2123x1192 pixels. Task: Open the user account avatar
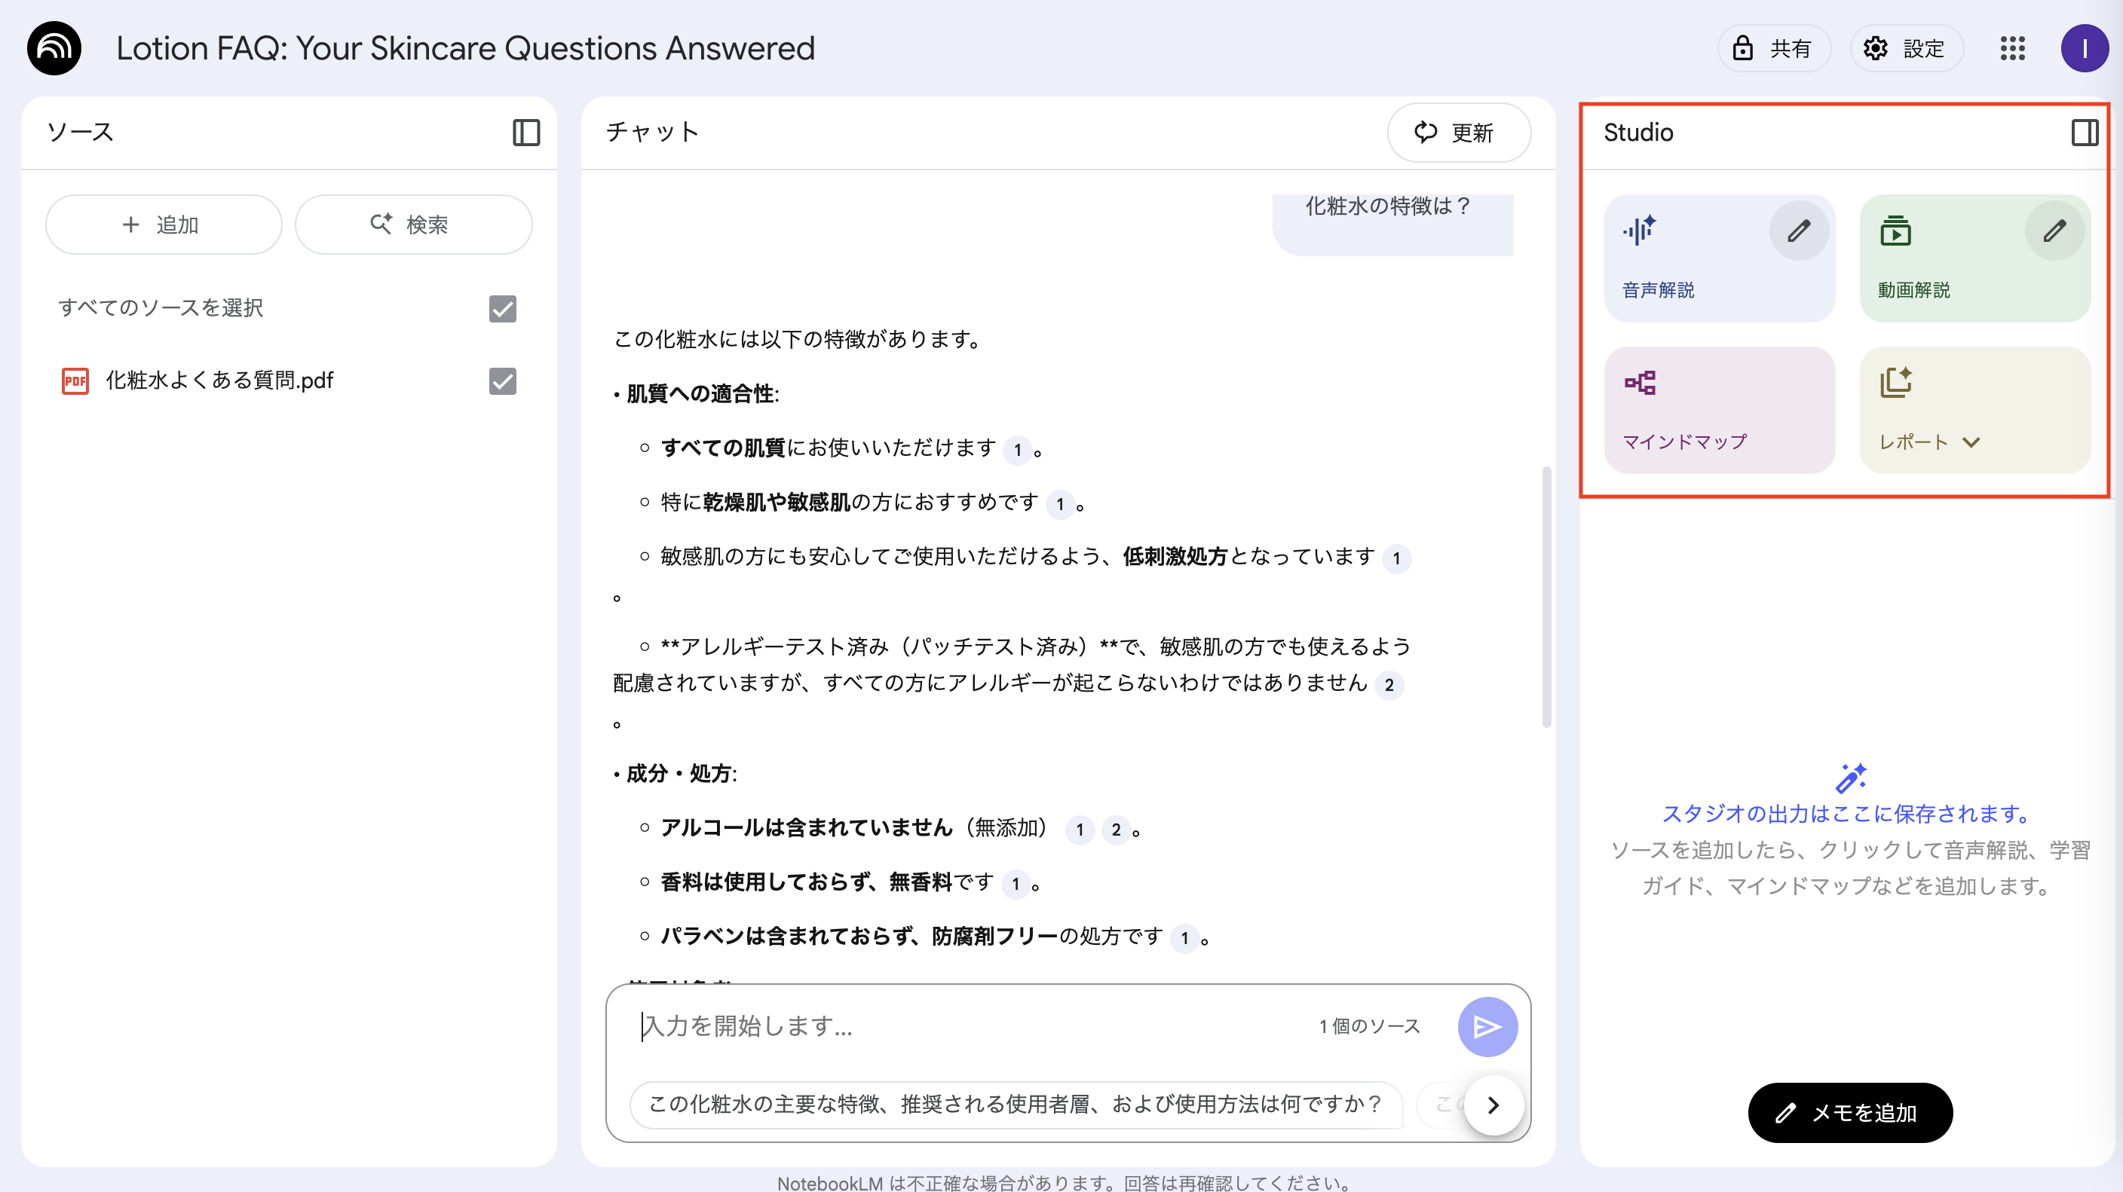point(2084,49)
